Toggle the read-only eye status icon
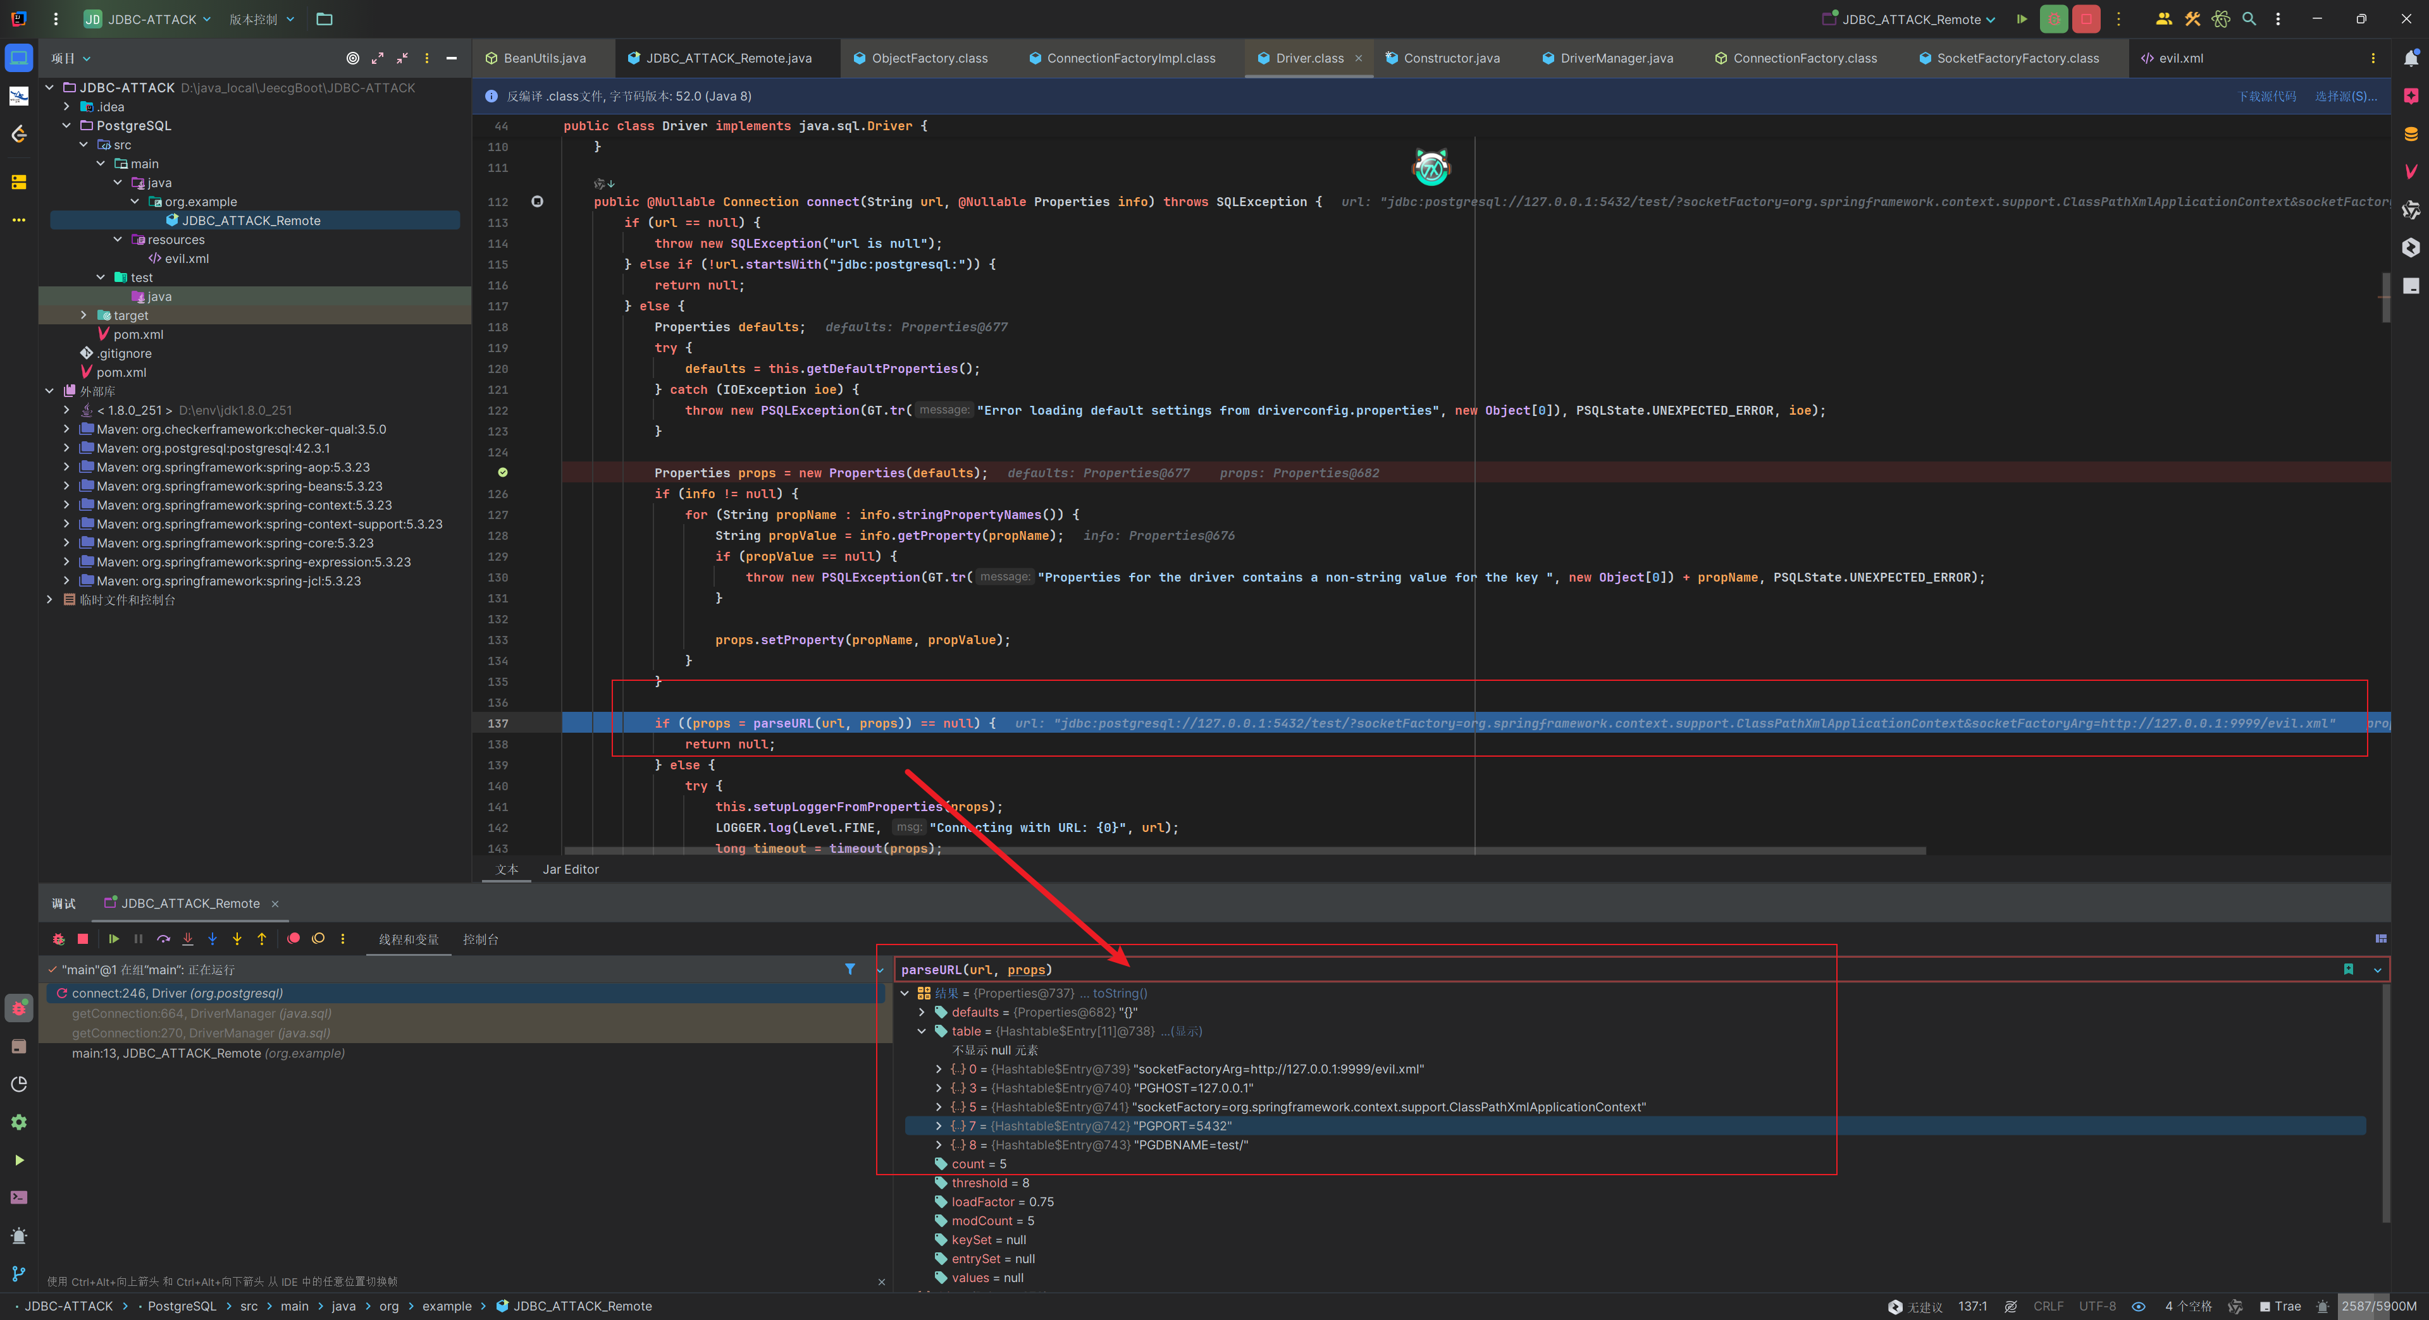This screenshot has width=2429, height=1320. point(2139,1306)
